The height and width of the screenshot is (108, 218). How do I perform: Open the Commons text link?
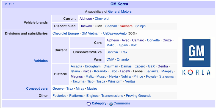pyautogui.click(x=122, y=103)
